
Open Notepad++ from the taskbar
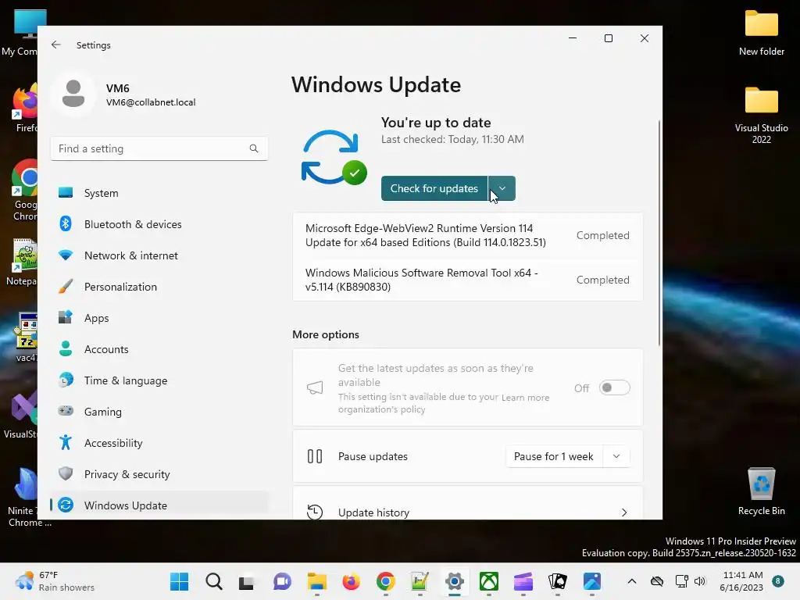point(420,581)
